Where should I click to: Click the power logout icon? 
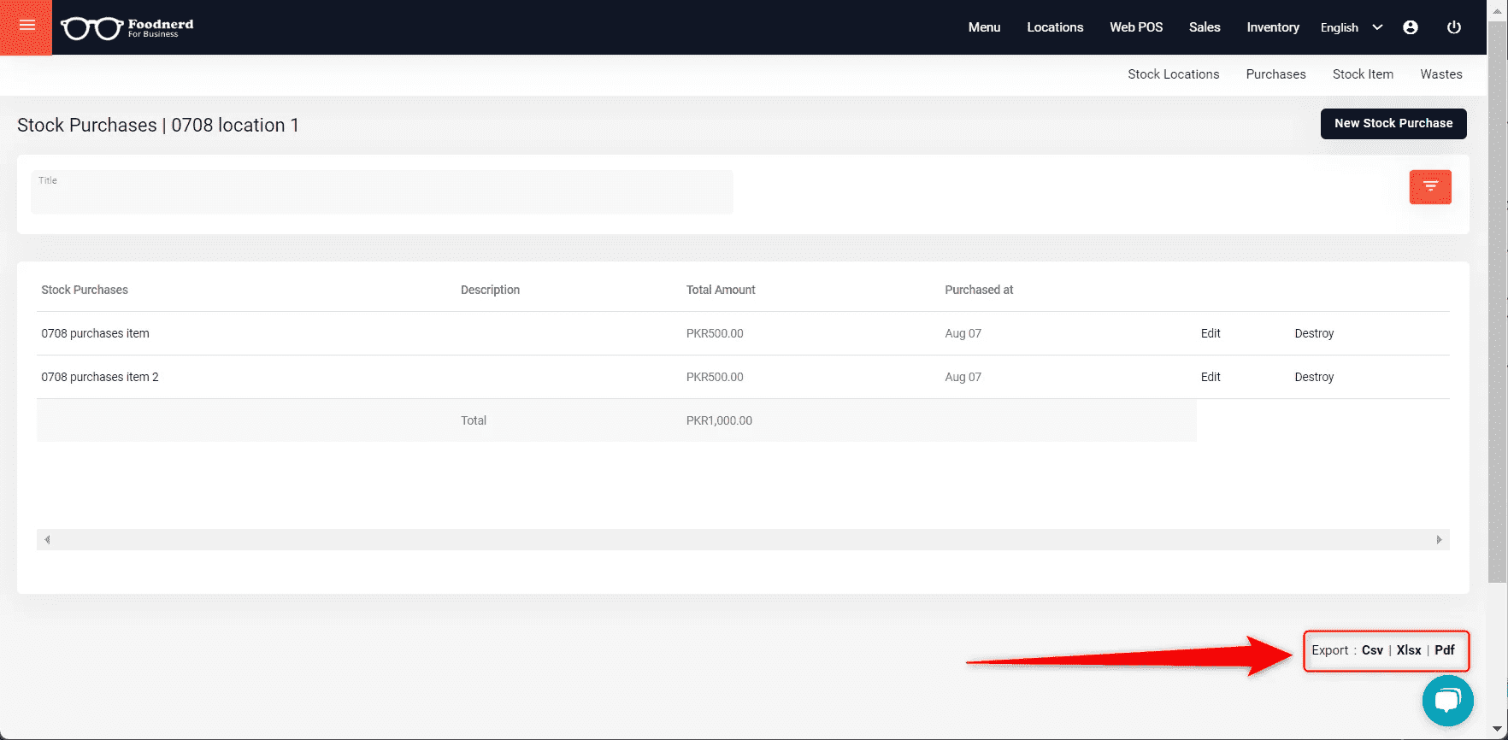[1453, 27]
